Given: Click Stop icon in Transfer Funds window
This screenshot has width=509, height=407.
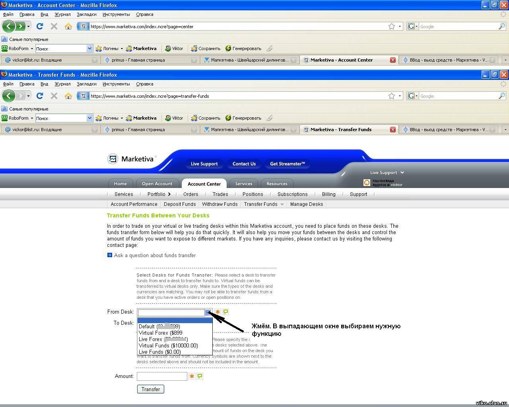Looking at the screenshot, I should pyautogui.click(x=54, y=96).
